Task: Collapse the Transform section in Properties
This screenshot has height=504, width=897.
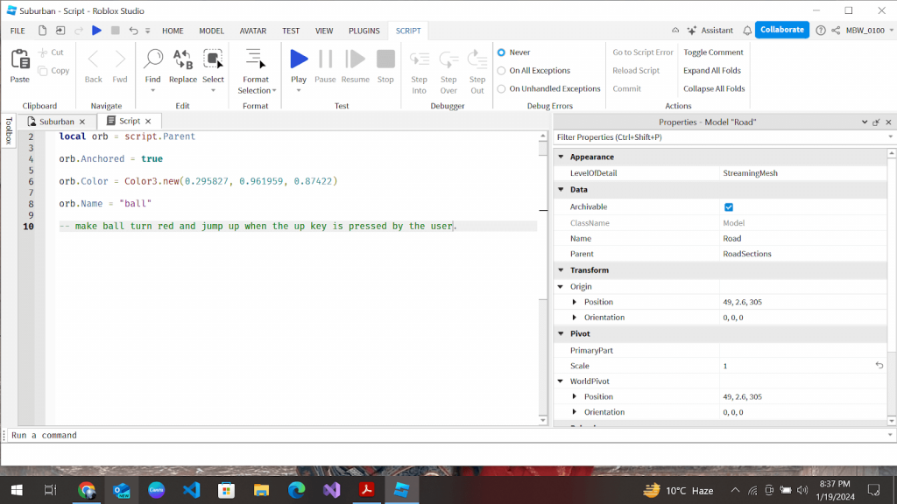Action: 560,269
